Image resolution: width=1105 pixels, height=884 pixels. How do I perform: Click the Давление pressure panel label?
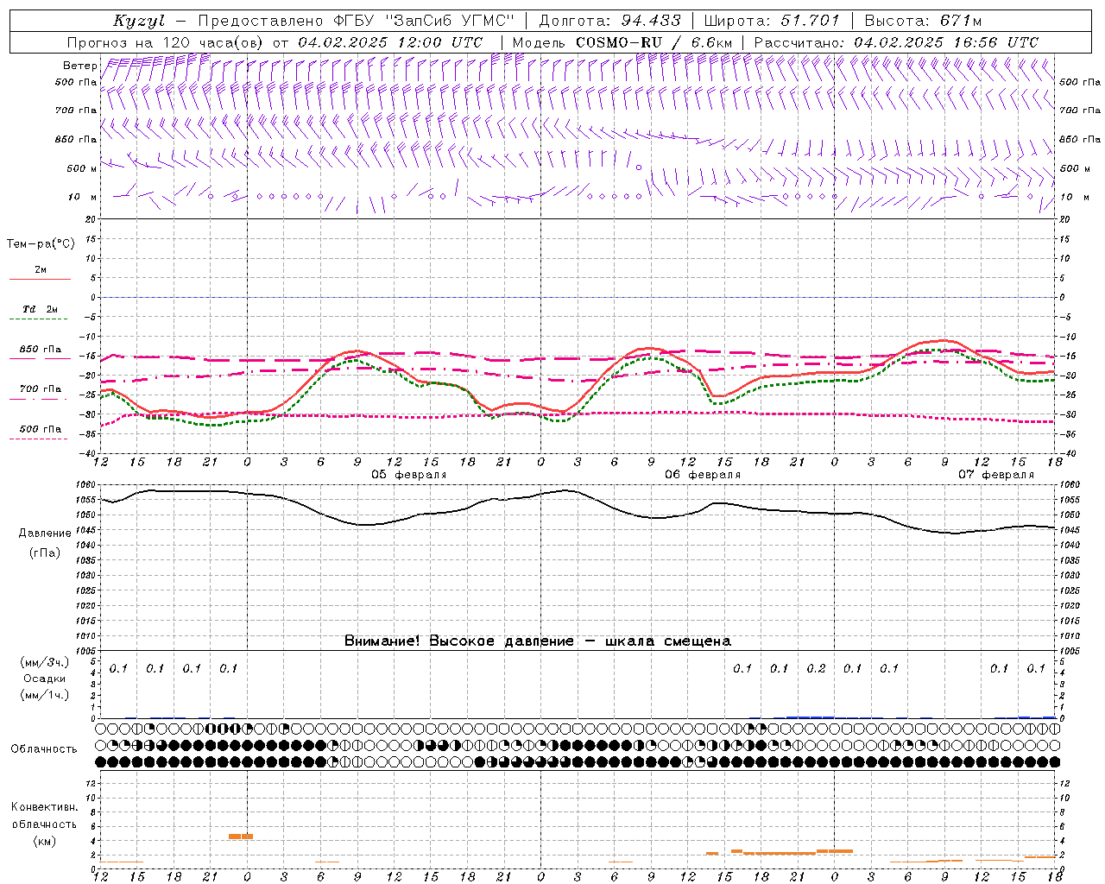[44, 534]
